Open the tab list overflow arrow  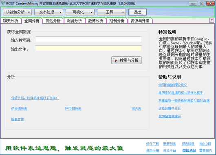tap(212, 20)
